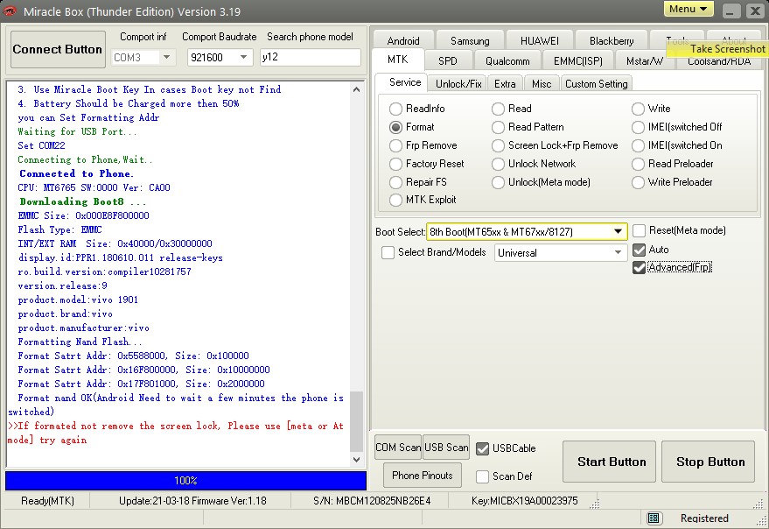Toggle the USBCable checkbox
The width and height of the screenshot is (769, 529).
tap(483, 448)
